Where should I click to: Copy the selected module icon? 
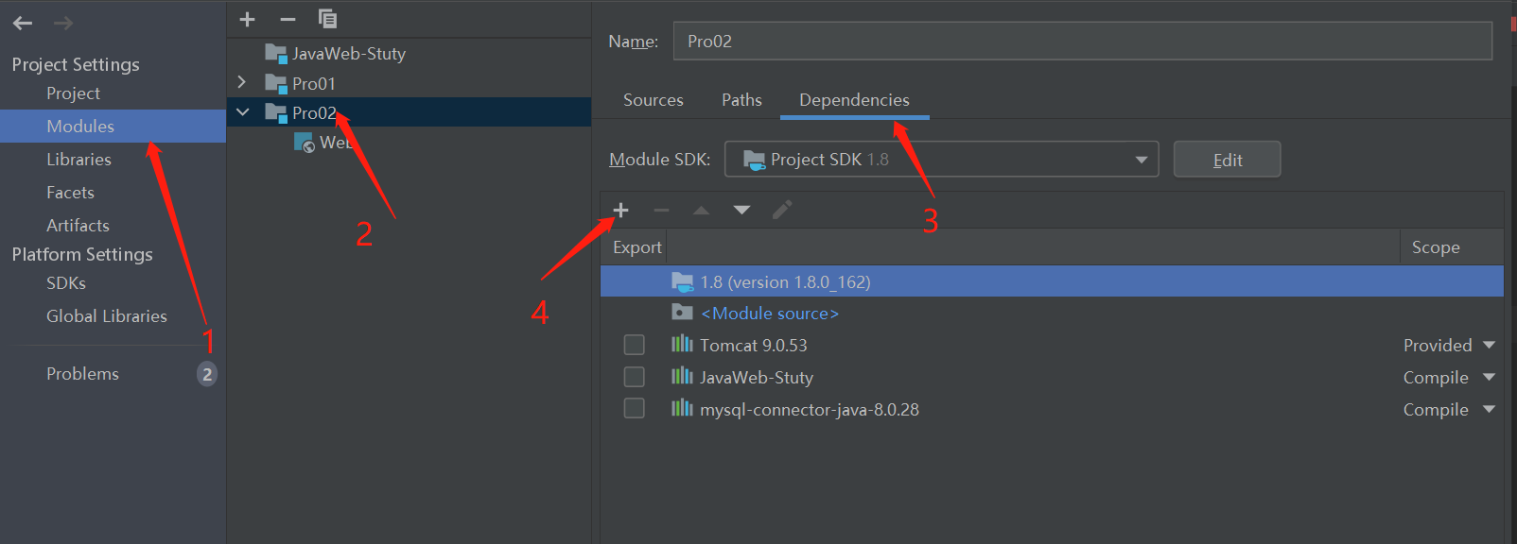click(x=328, y=19)
